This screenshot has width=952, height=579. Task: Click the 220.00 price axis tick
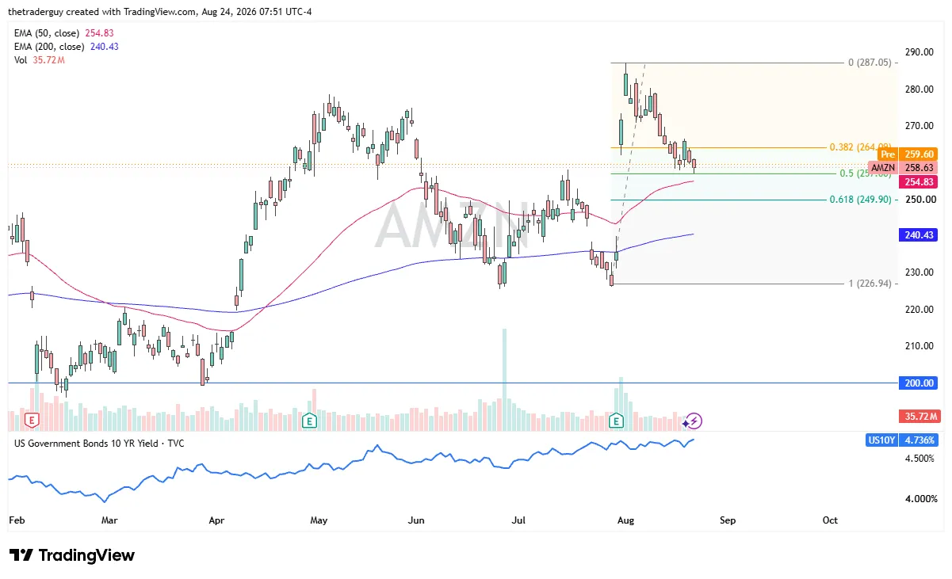(920, 309)
